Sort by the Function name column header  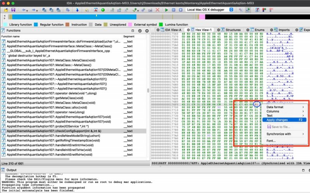[x=61, y=36]
